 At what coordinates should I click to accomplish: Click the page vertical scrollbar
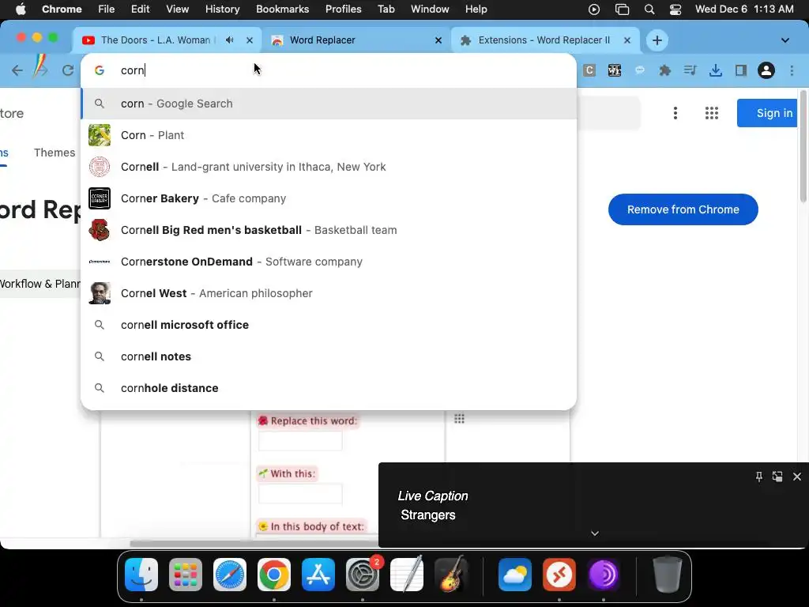[x=803, y=146]
